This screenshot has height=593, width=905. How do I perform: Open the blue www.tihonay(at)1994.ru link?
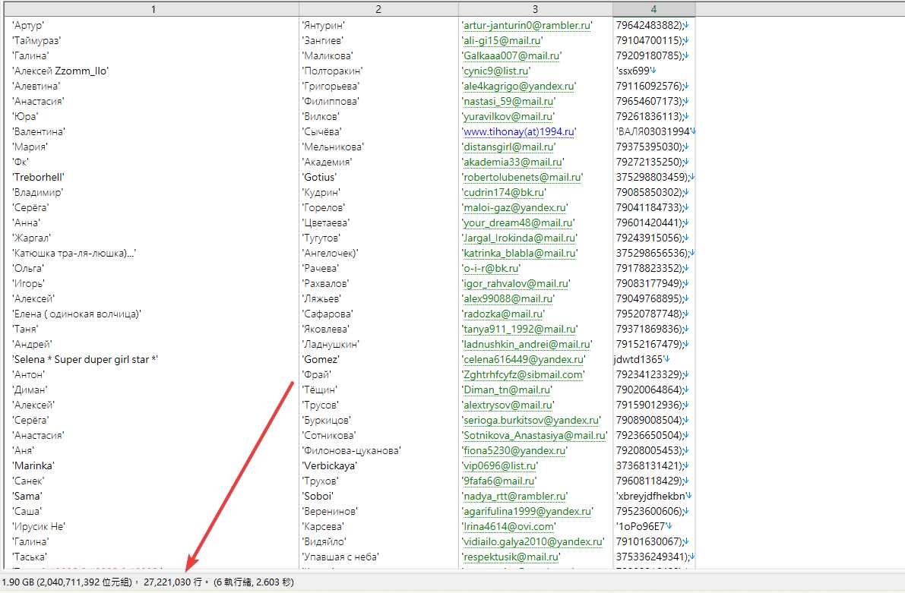click(519, 131)
